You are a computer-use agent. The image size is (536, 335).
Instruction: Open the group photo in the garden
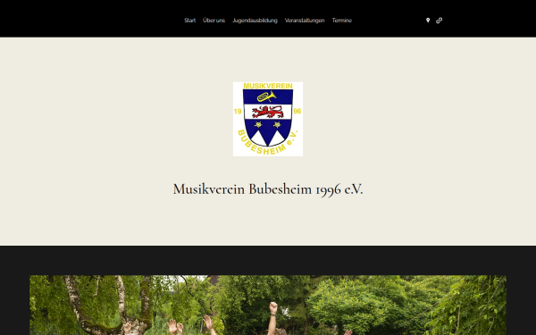point(268,305)
